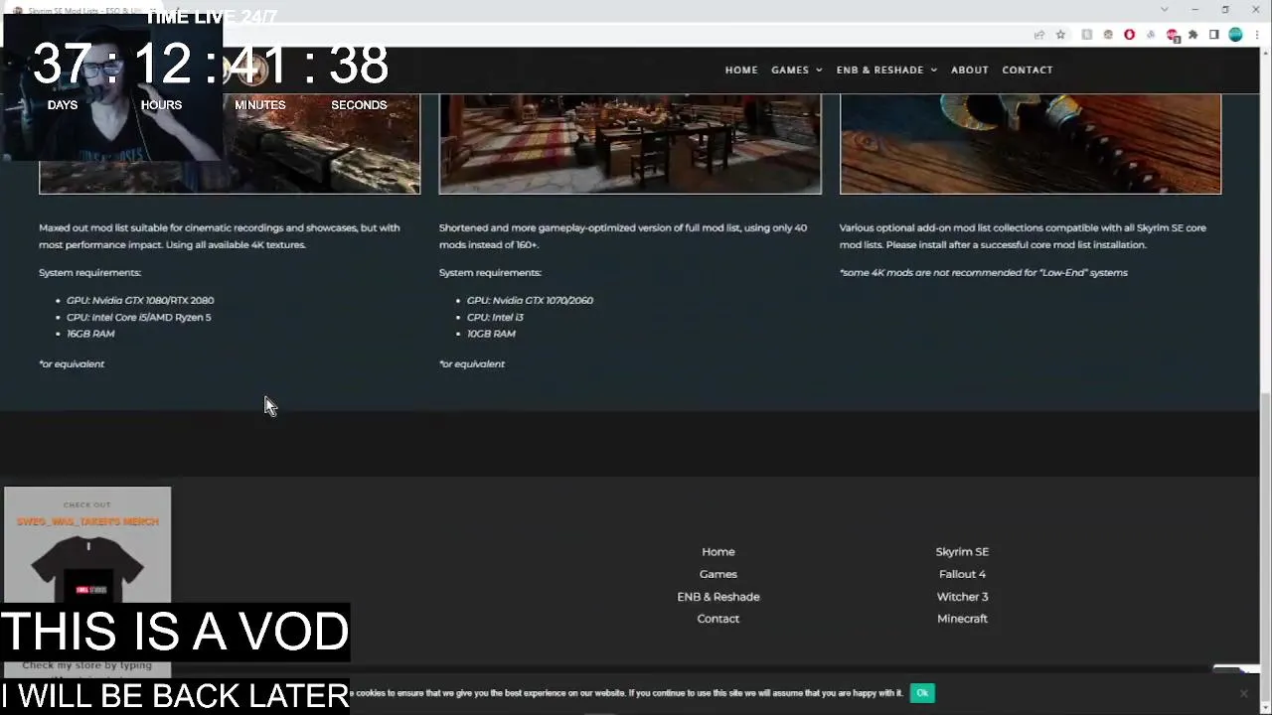Open the interior tavern mod list thumbnail
This screenshot has height=715, width=1272.
630,144
